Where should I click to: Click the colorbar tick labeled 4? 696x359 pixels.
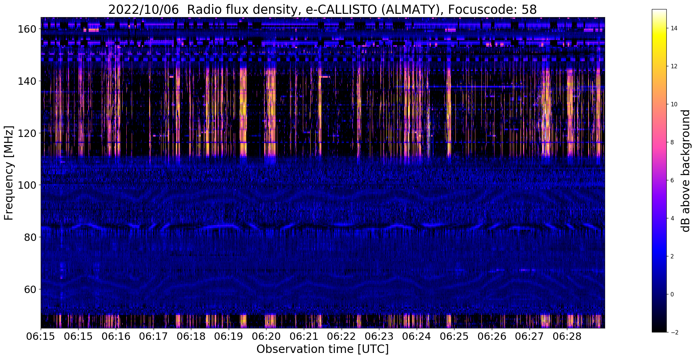point(672,218)
